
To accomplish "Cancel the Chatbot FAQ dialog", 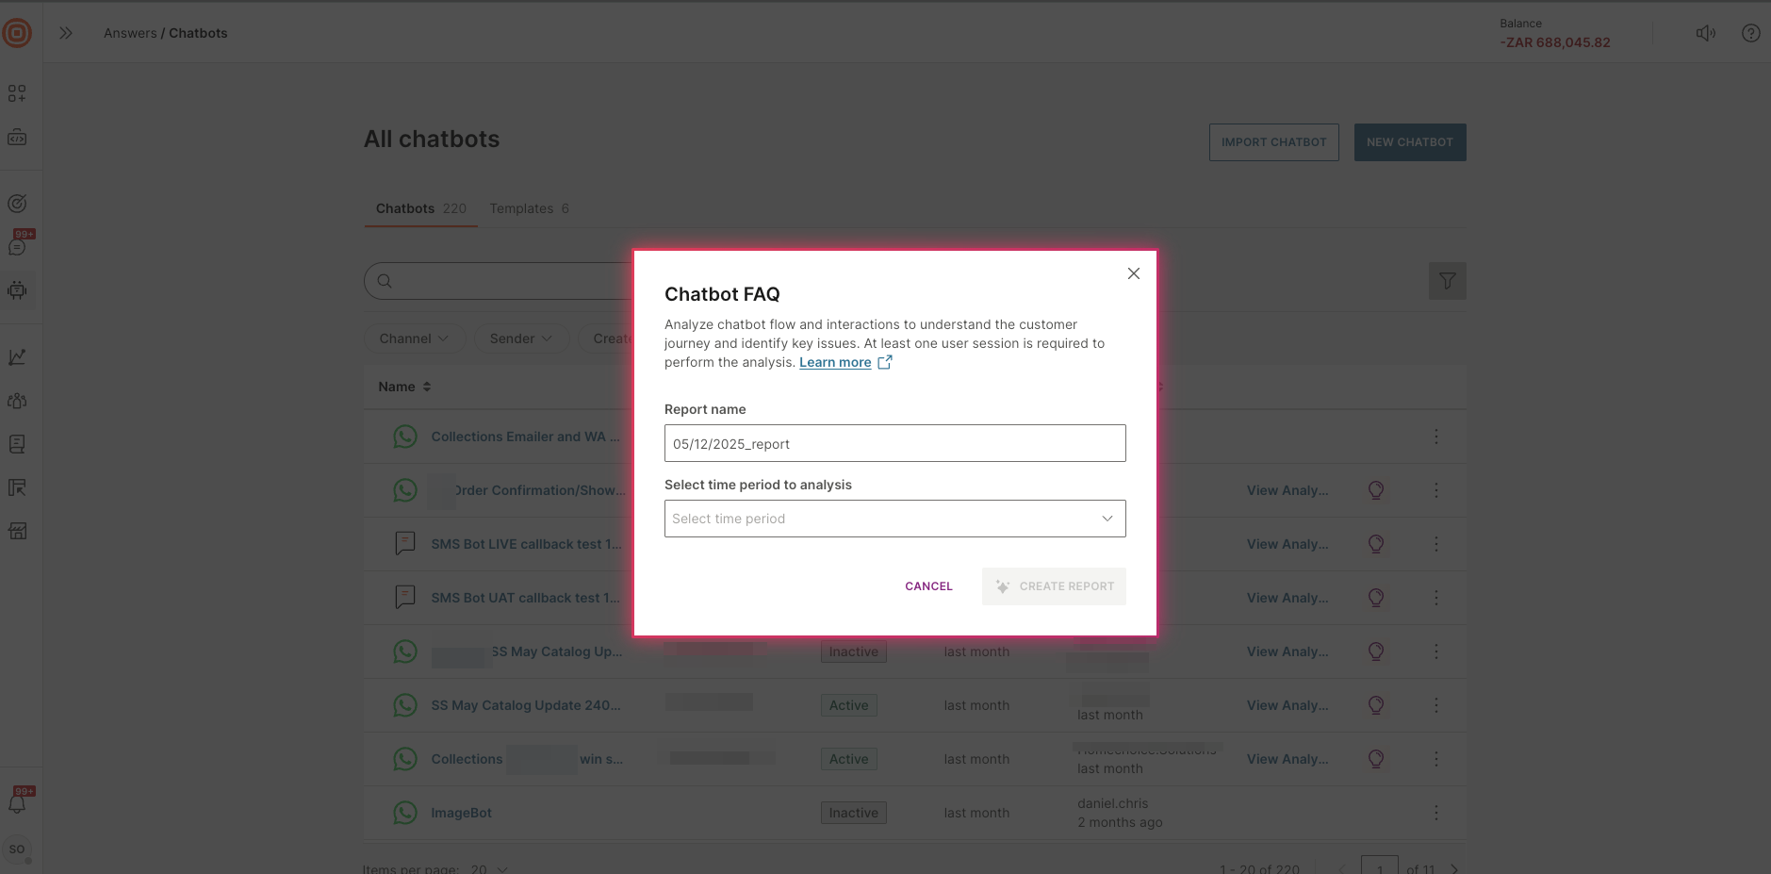I will [x=928, y=586].
